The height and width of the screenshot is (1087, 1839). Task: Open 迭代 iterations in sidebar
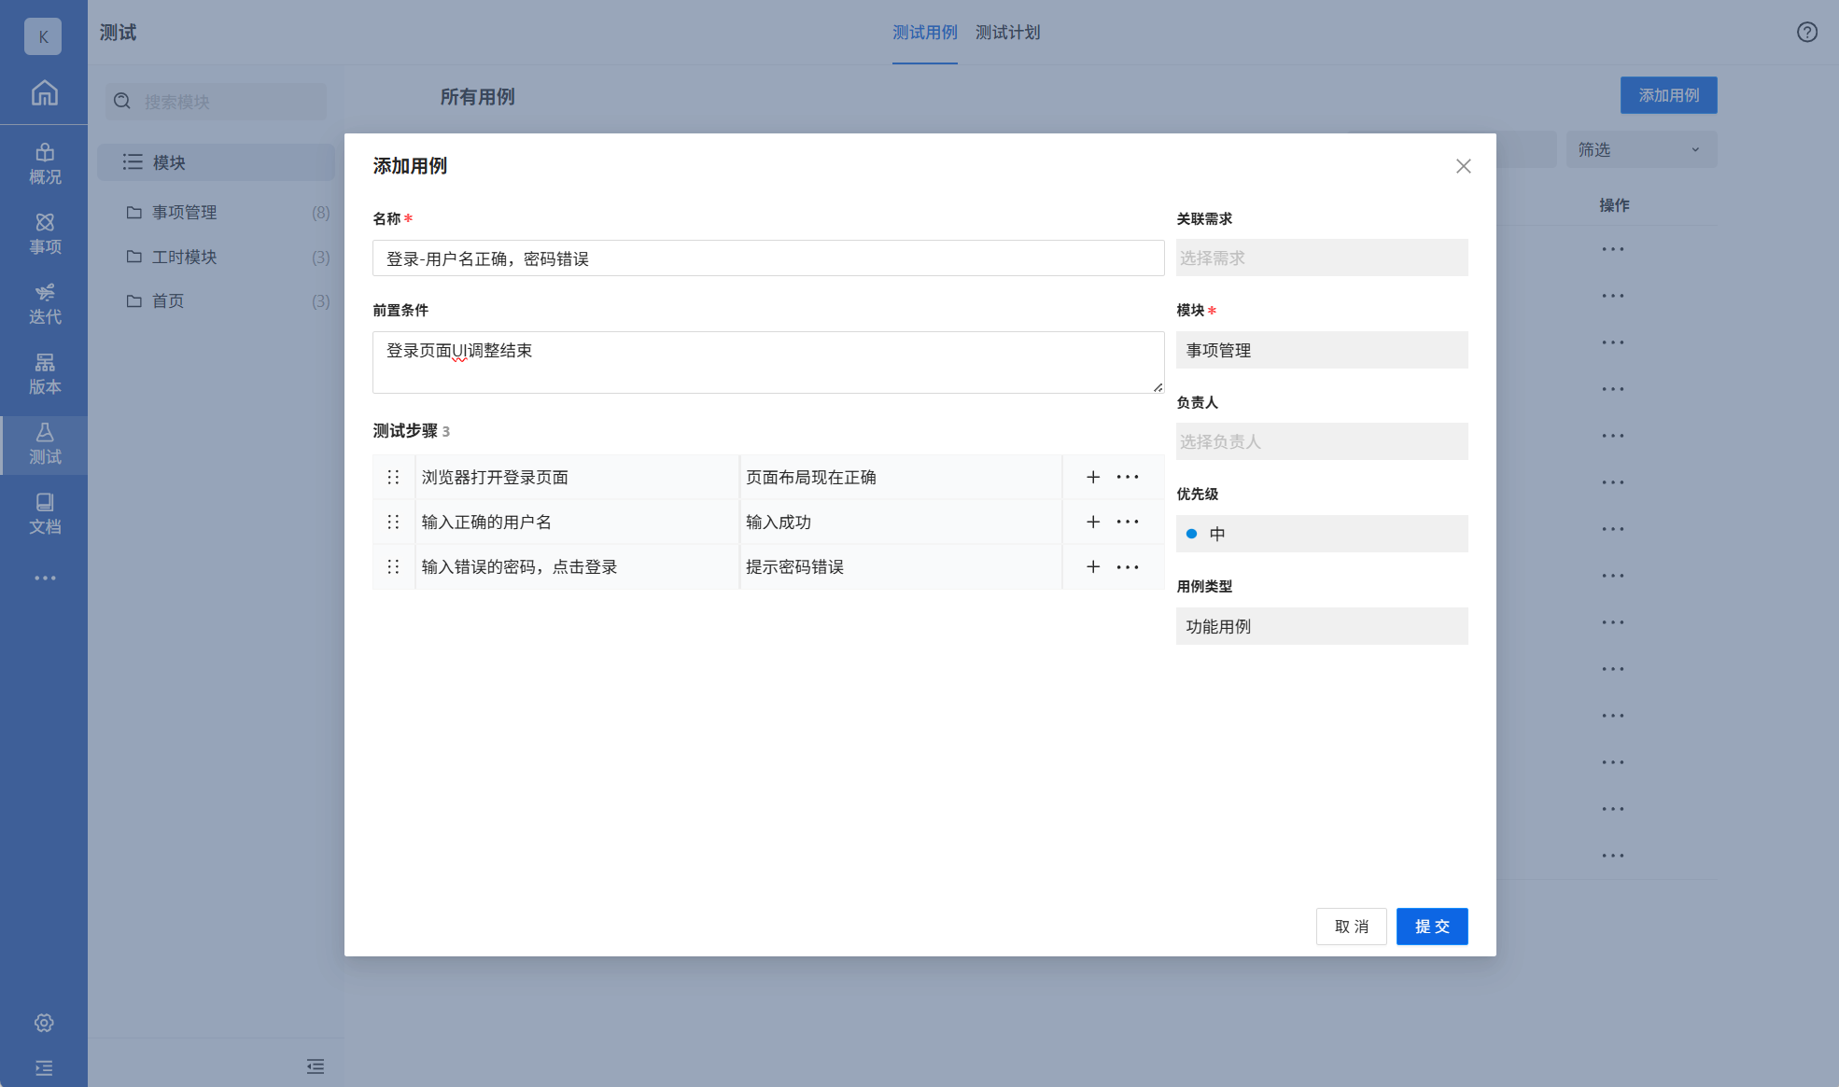(44, 304)
